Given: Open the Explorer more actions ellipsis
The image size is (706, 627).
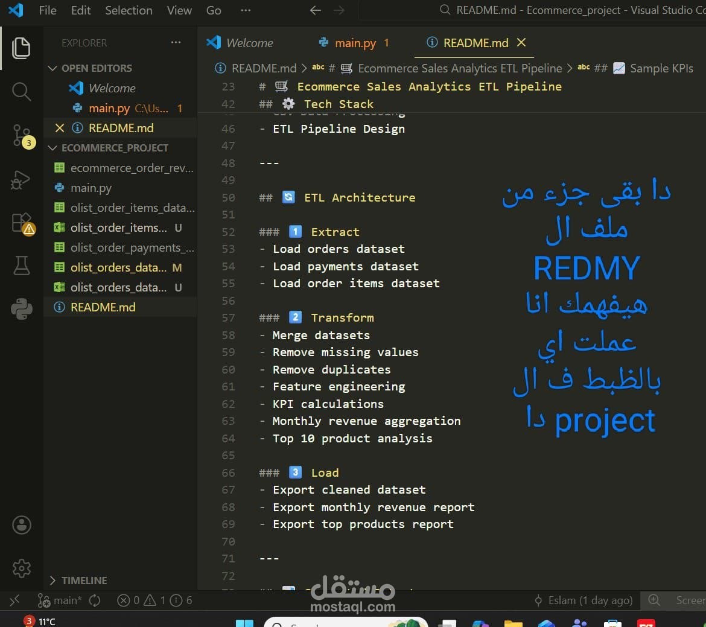Looking at the screenshot, I should [176, 42].
